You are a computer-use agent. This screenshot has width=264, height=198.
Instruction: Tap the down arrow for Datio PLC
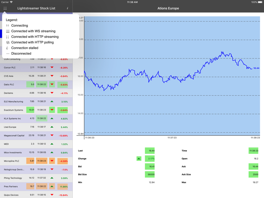coord(52,84)
